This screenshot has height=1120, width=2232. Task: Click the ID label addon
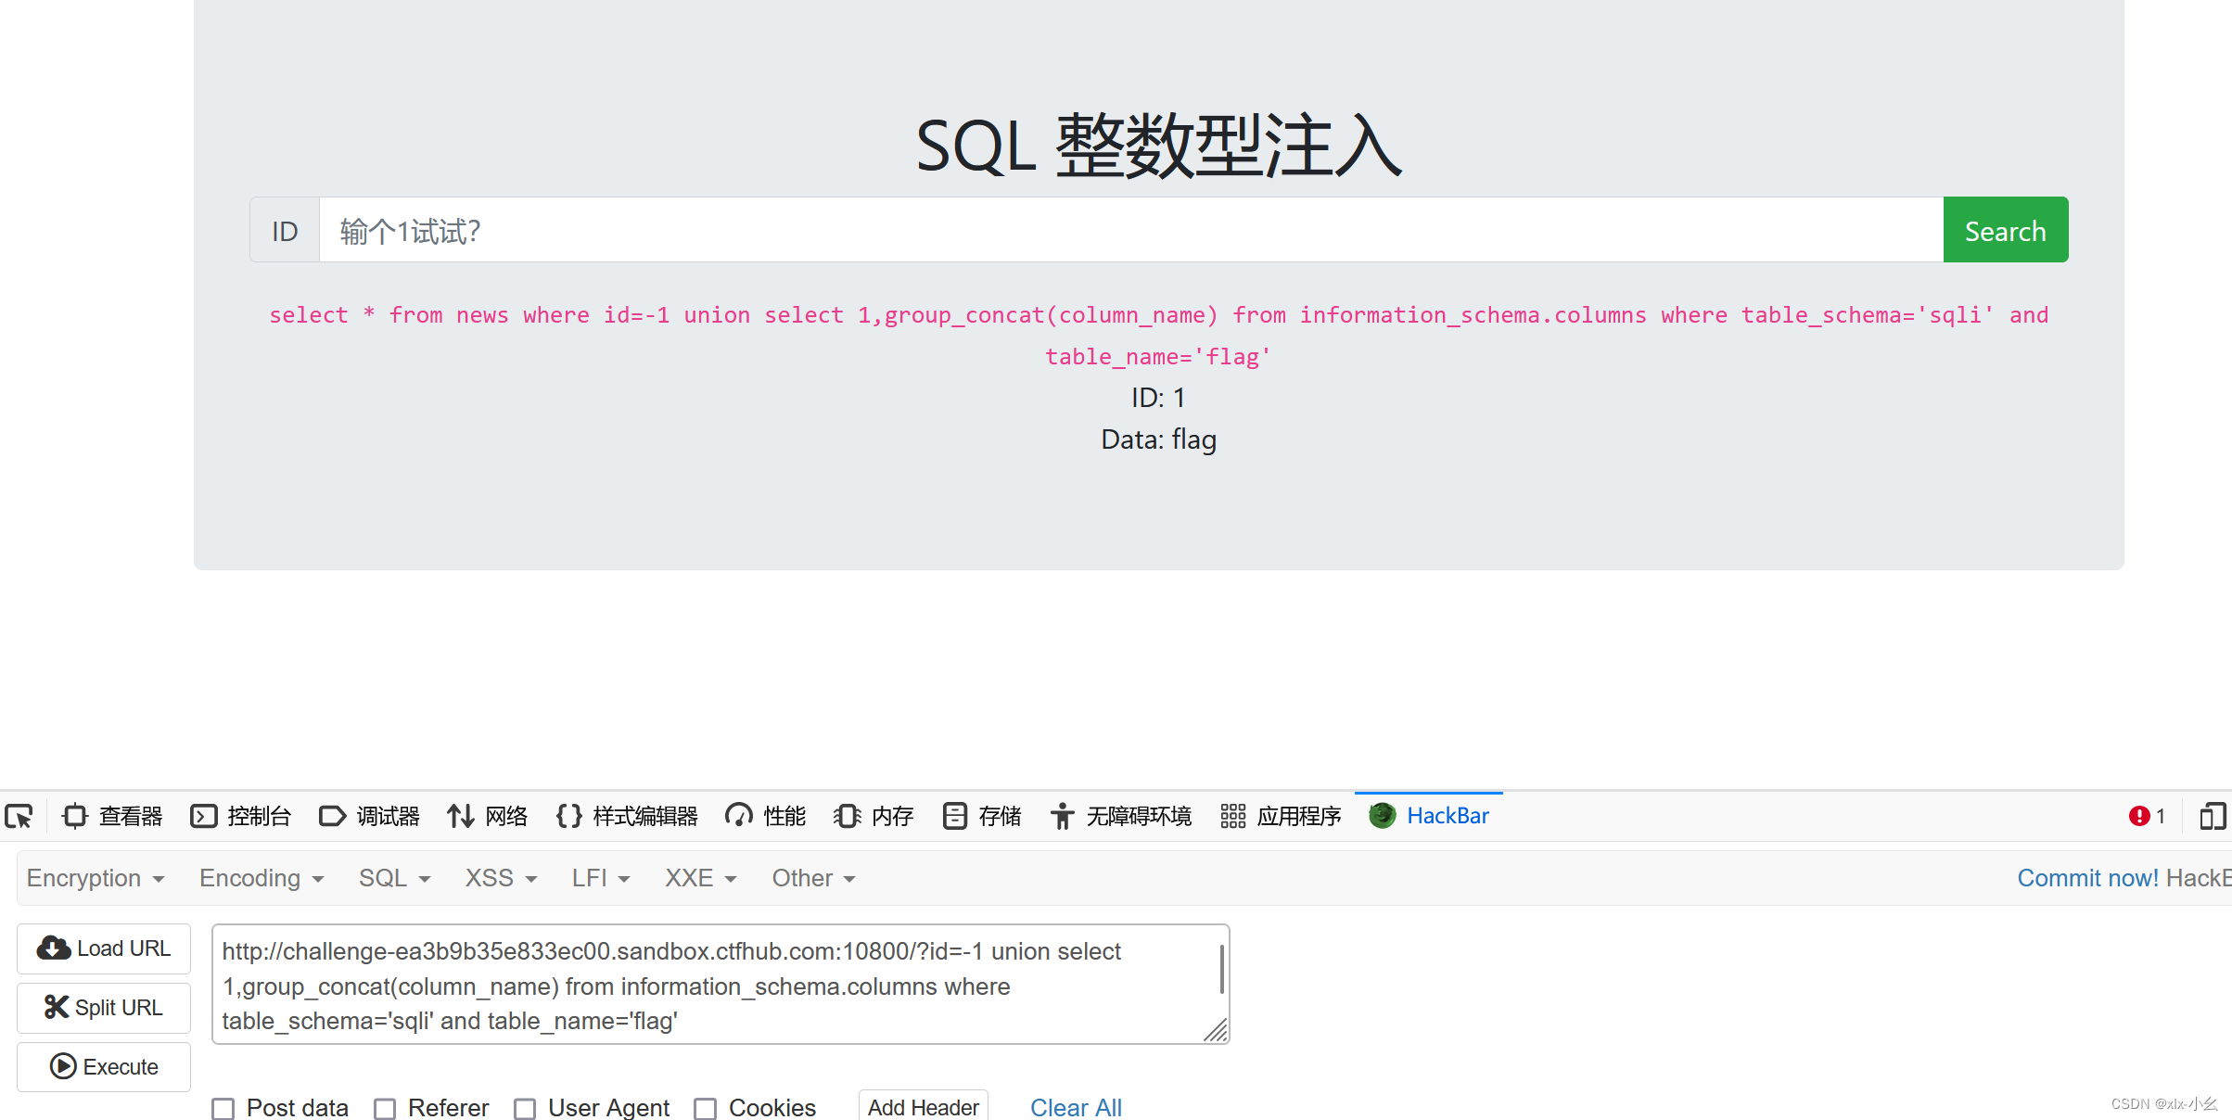click(285, 230)
